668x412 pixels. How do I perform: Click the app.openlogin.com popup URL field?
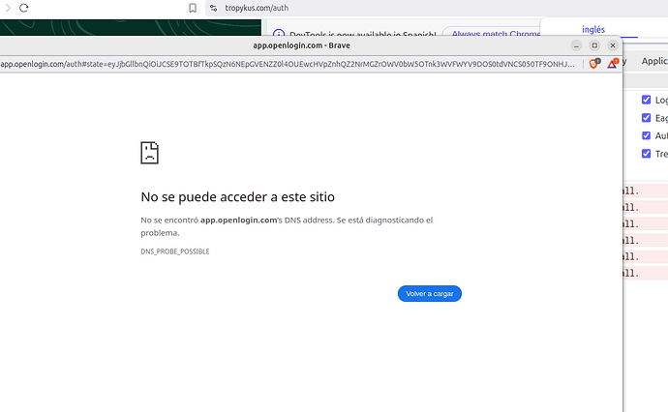(288, 64)
